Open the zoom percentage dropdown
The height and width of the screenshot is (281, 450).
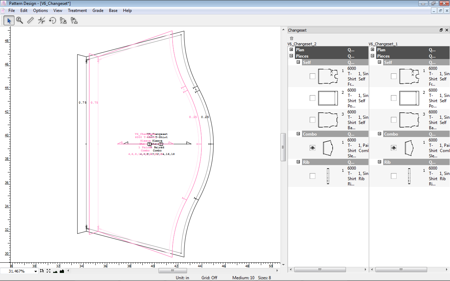(x=36, y=271)
